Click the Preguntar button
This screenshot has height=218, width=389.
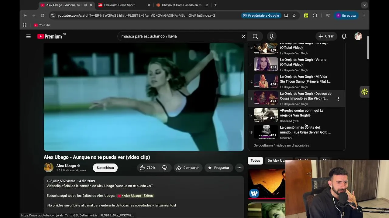point(218,168)
